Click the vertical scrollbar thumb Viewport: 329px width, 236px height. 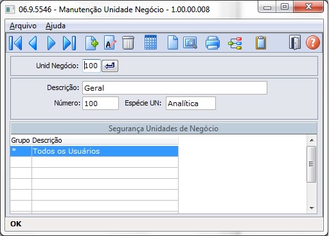coord(312,164)
